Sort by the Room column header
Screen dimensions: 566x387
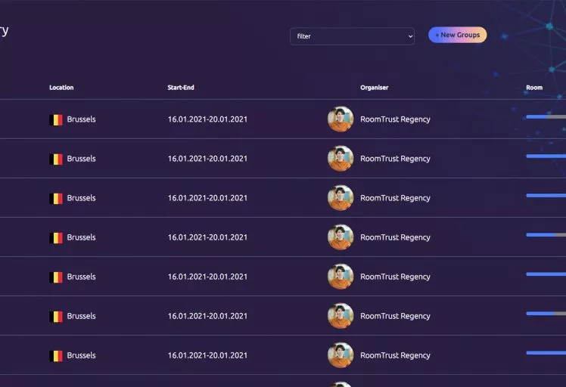pos(534,88)
